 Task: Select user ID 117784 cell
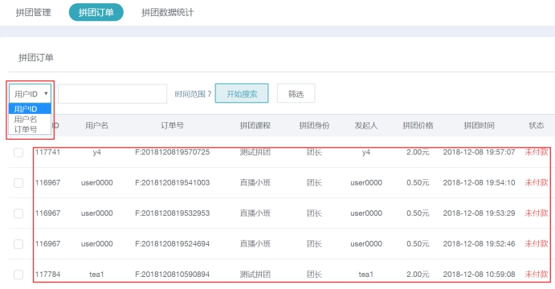[47, 274]
